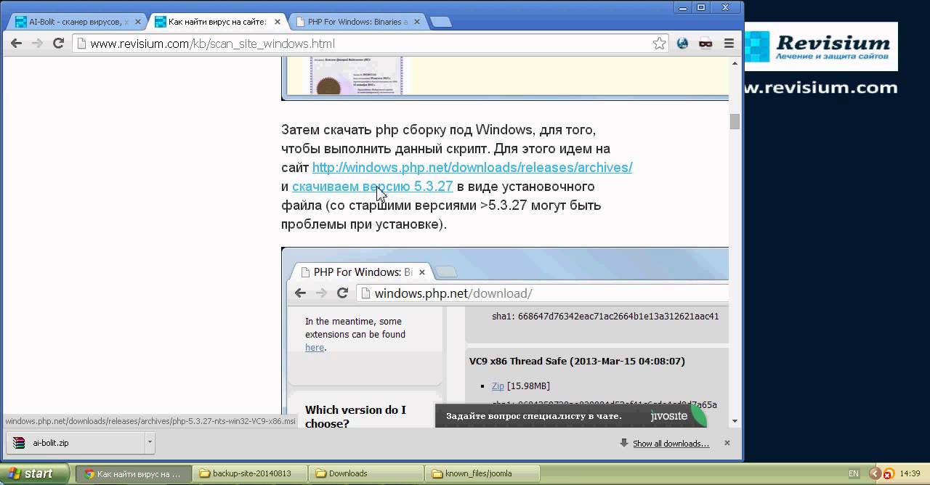Close the downloads bar
The image size is (930, 485).
727,443
